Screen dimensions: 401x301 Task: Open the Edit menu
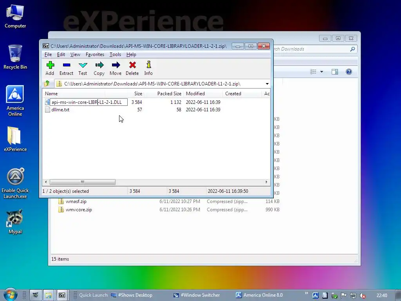[x=61, y=54]
